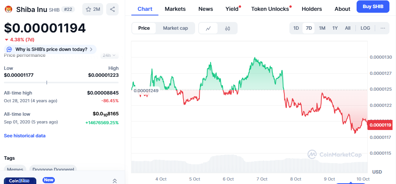Screen dimensions: 396x184
Task: Toggle chart to Market cap view
Action: [x=175, y=28]
